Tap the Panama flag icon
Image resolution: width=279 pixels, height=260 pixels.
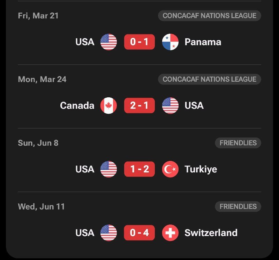(x=170, y=42)
